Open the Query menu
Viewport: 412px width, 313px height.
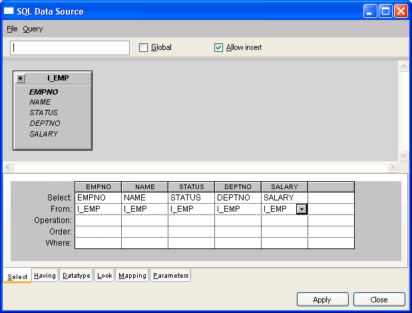point(33,29)
